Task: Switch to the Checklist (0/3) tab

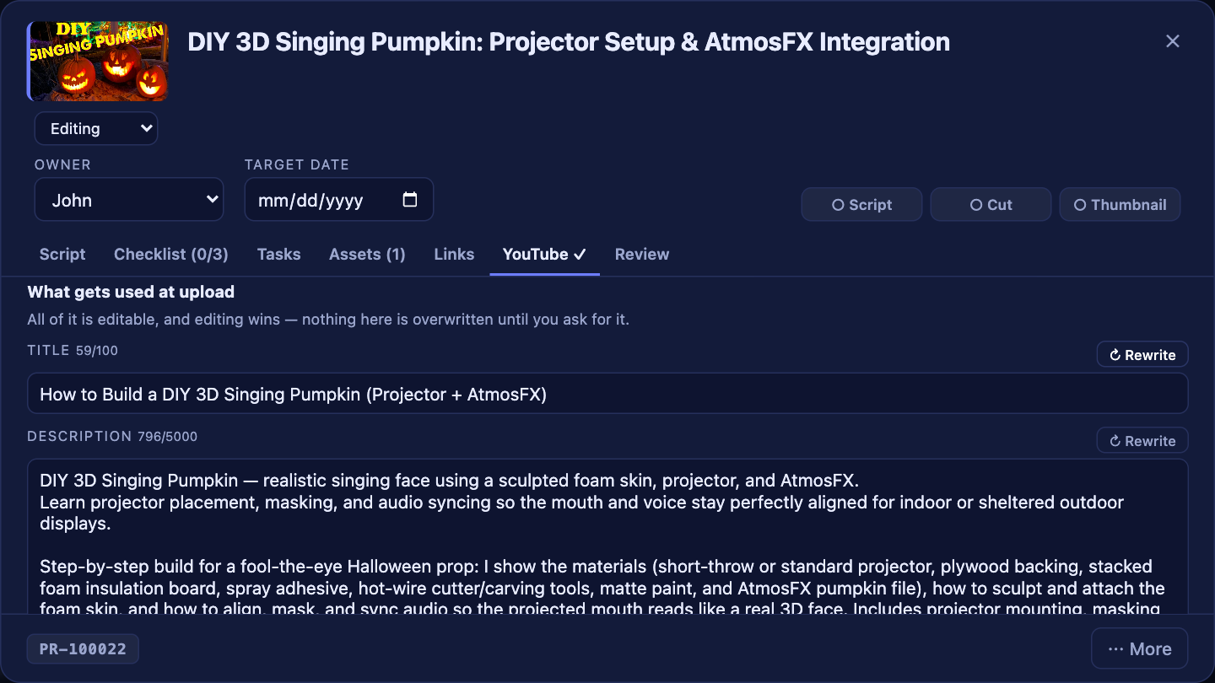Action: 171,255
